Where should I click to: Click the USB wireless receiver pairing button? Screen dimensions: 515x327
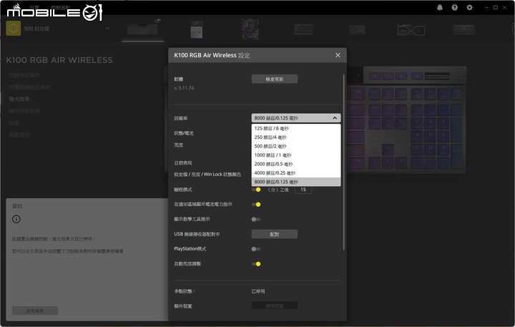[275, 234]
